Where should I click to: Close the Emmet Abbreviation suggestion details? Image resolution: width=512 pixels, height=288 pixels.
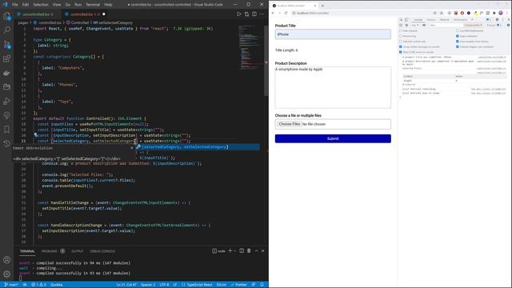[x=132, y=148]
